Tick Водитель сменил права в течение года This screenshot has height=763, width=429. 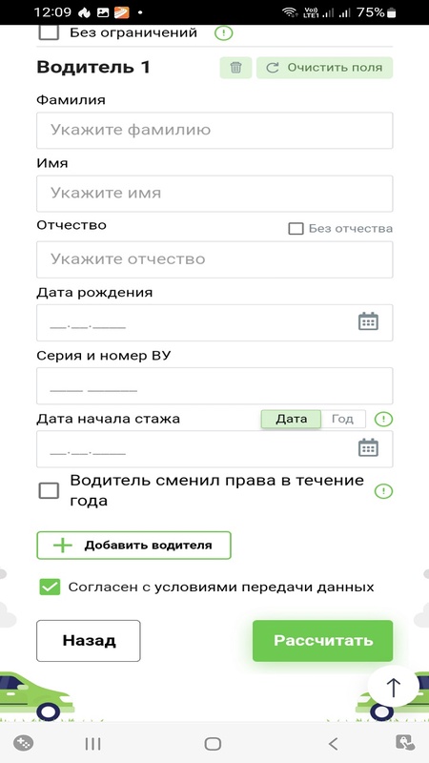49,490
